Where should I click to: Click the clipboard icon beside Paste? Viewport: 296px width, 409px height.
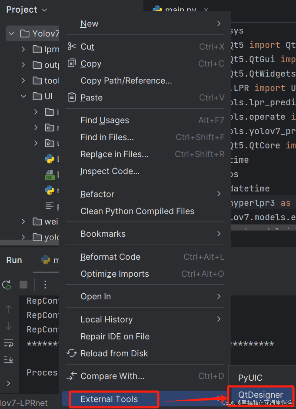[71, 97]
